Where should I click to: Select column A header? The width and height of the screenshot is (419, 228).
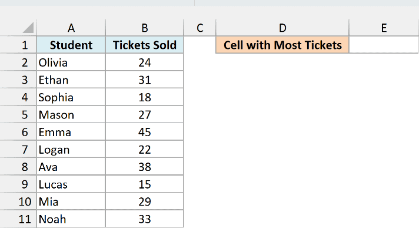click(71, 28)
